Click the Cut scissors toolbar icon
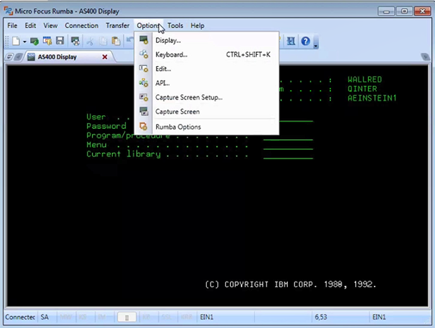 pyautogui.click(x=89, y=41)
